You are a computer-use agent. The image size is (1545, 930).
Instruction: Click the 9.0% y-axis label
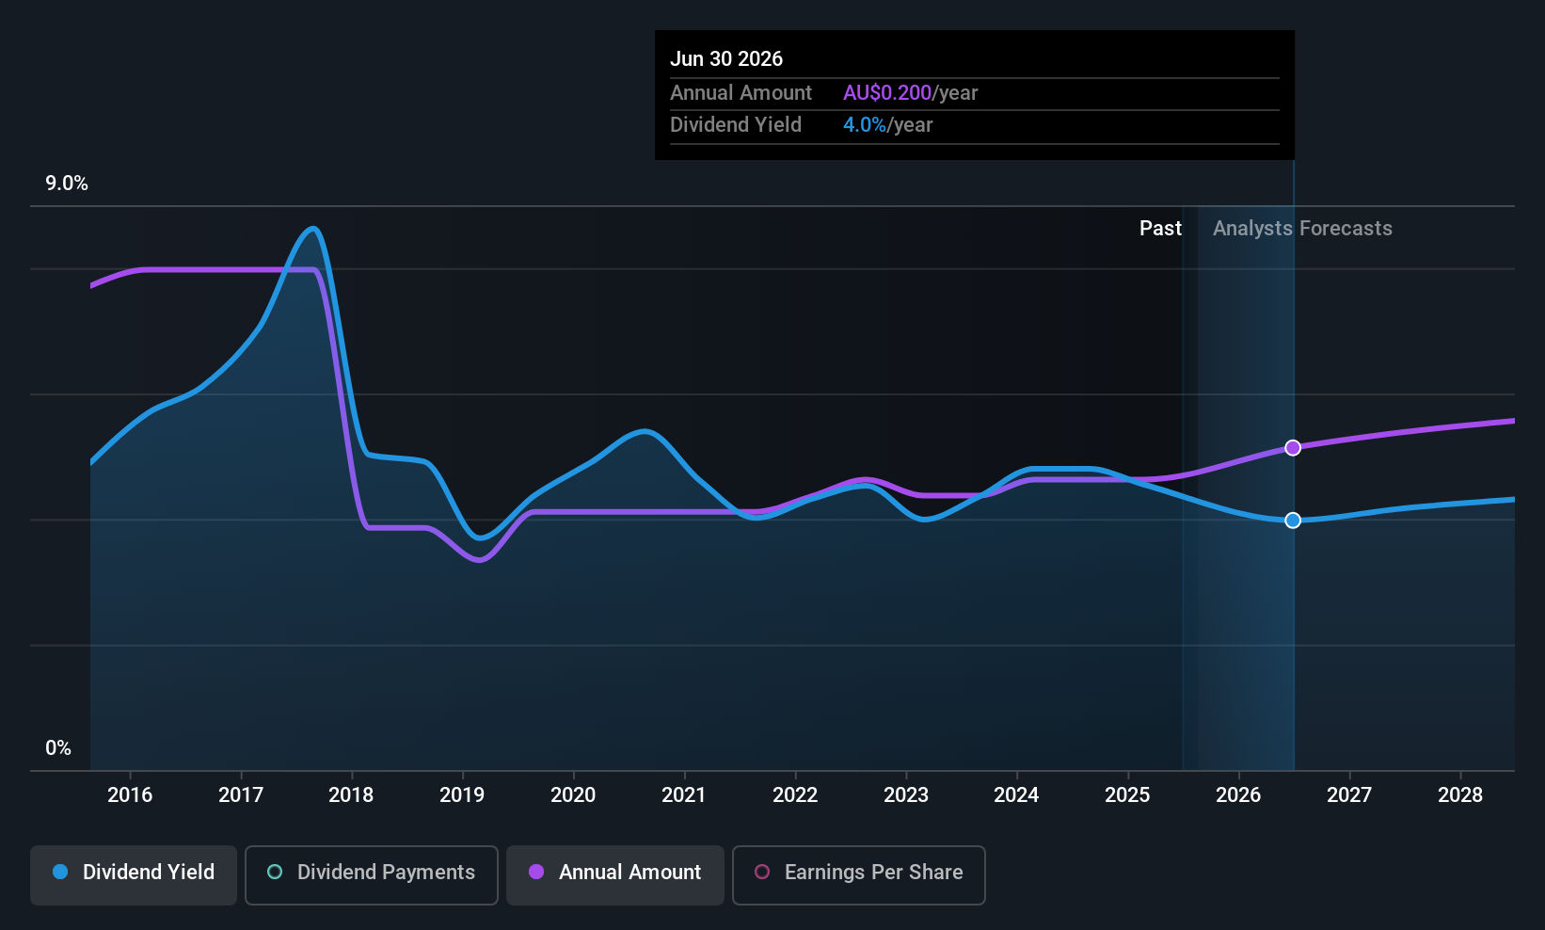click(x=67, y=184)
